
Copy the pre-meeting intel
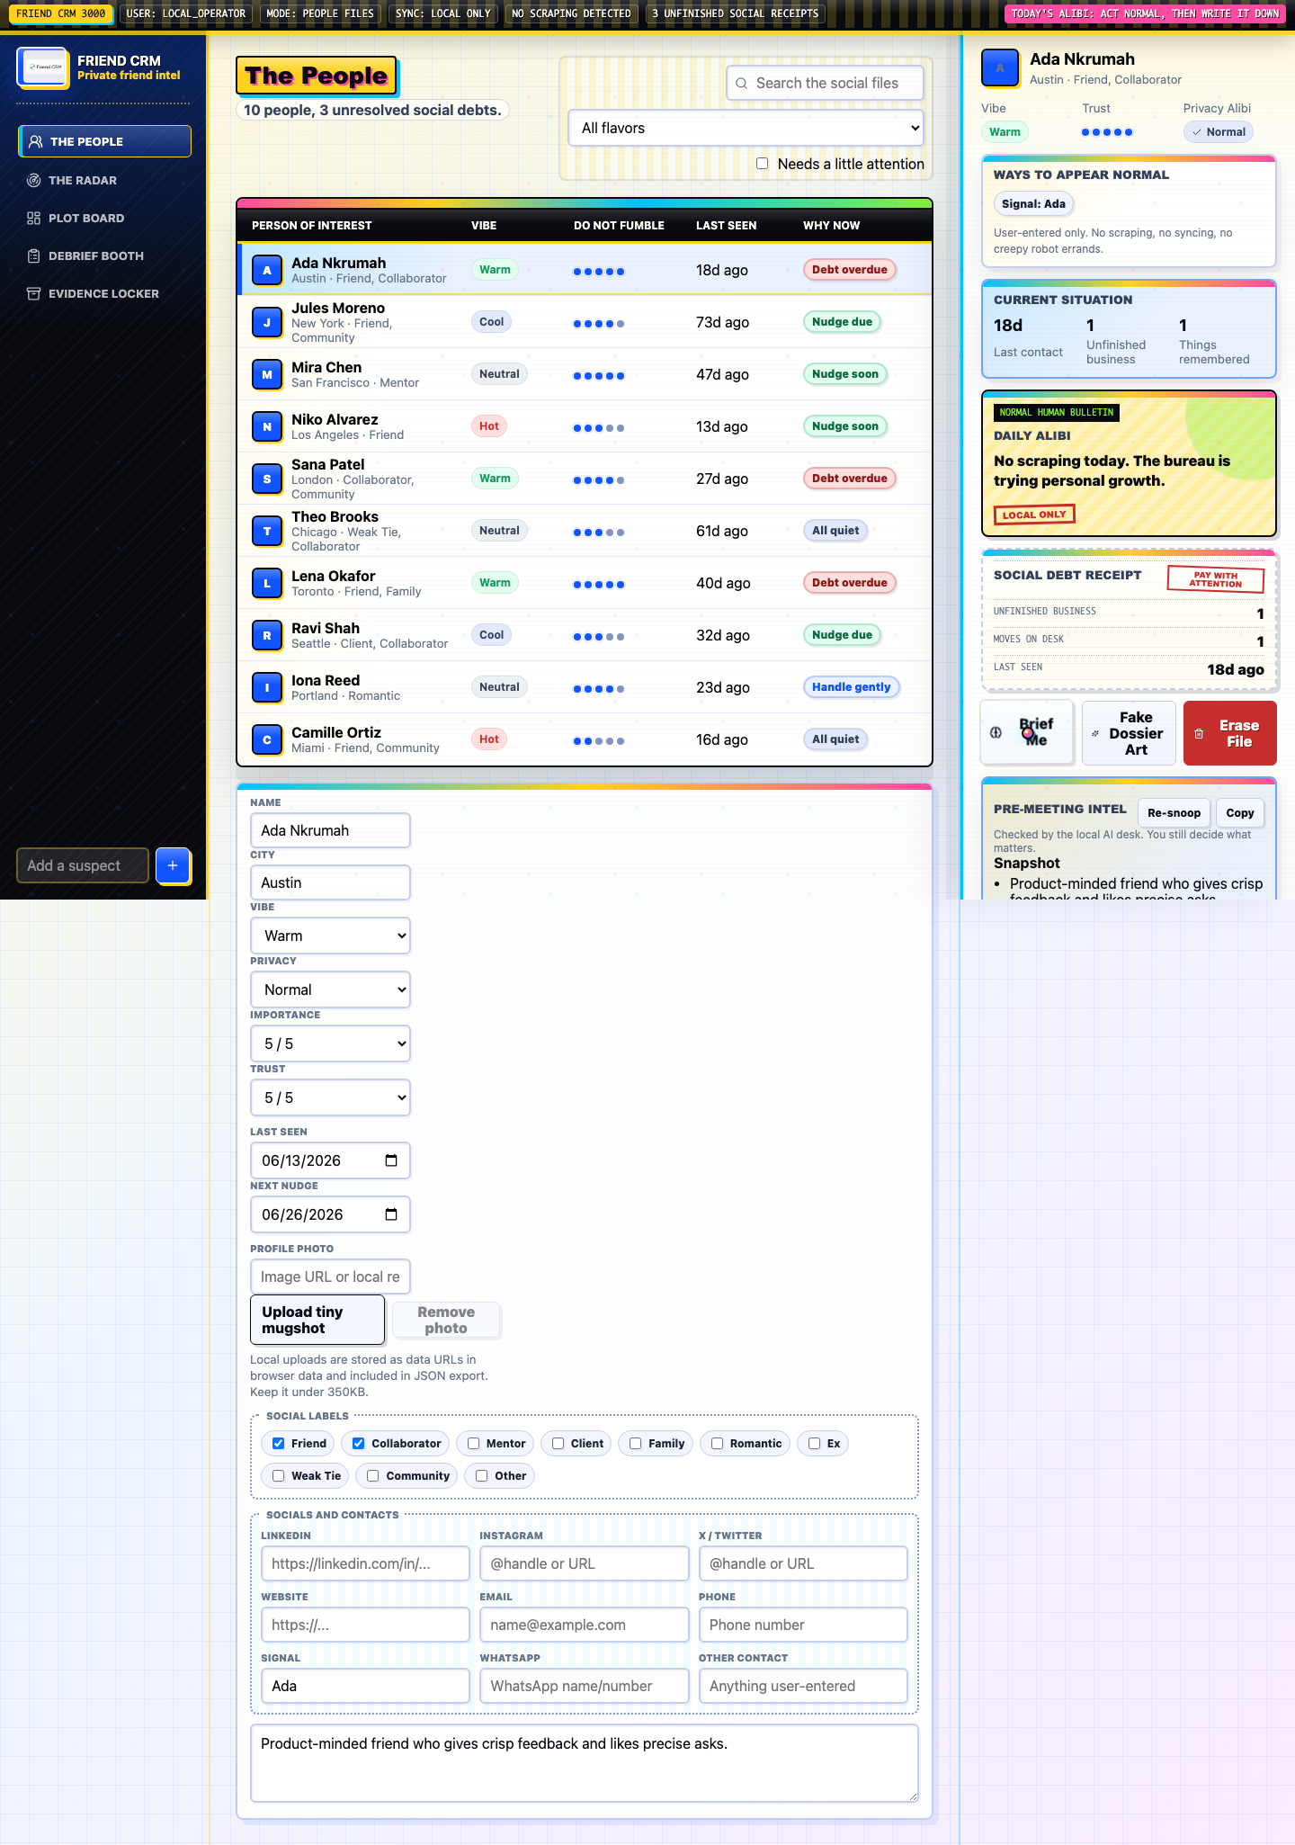(x=1239, y=812)
